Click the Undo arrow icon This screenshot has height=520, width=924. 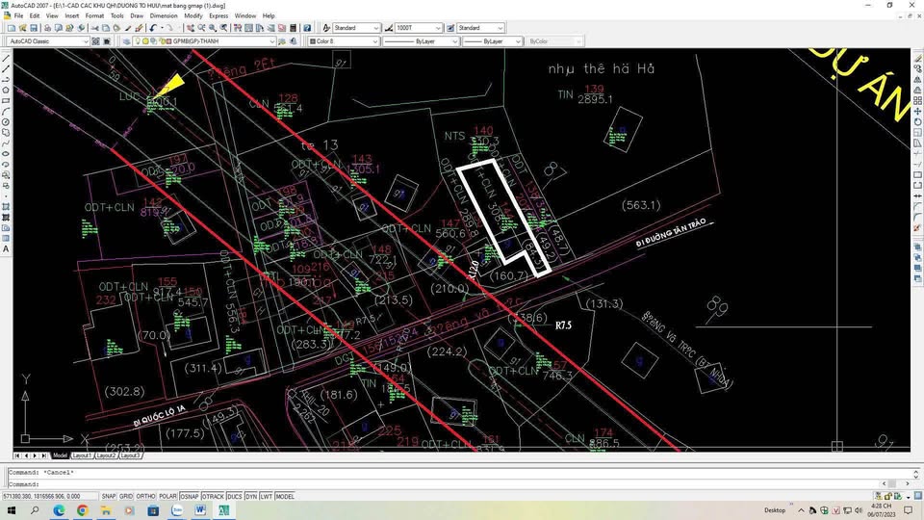tap(153, 28)
